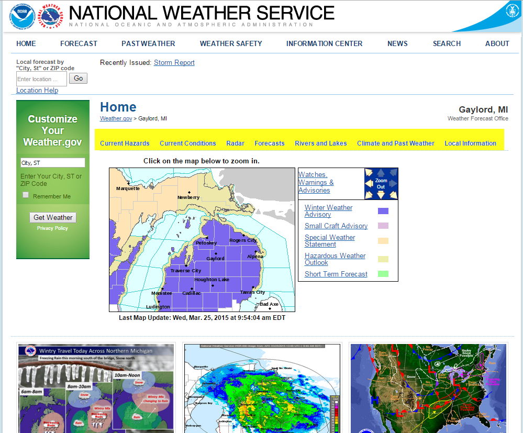
Task: Open the FORECAST menu
Action: (79, 43)
